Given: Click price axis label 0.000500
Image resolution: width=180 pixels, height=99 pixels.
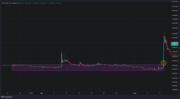Looking at the screenshot, I should (175, 34).
